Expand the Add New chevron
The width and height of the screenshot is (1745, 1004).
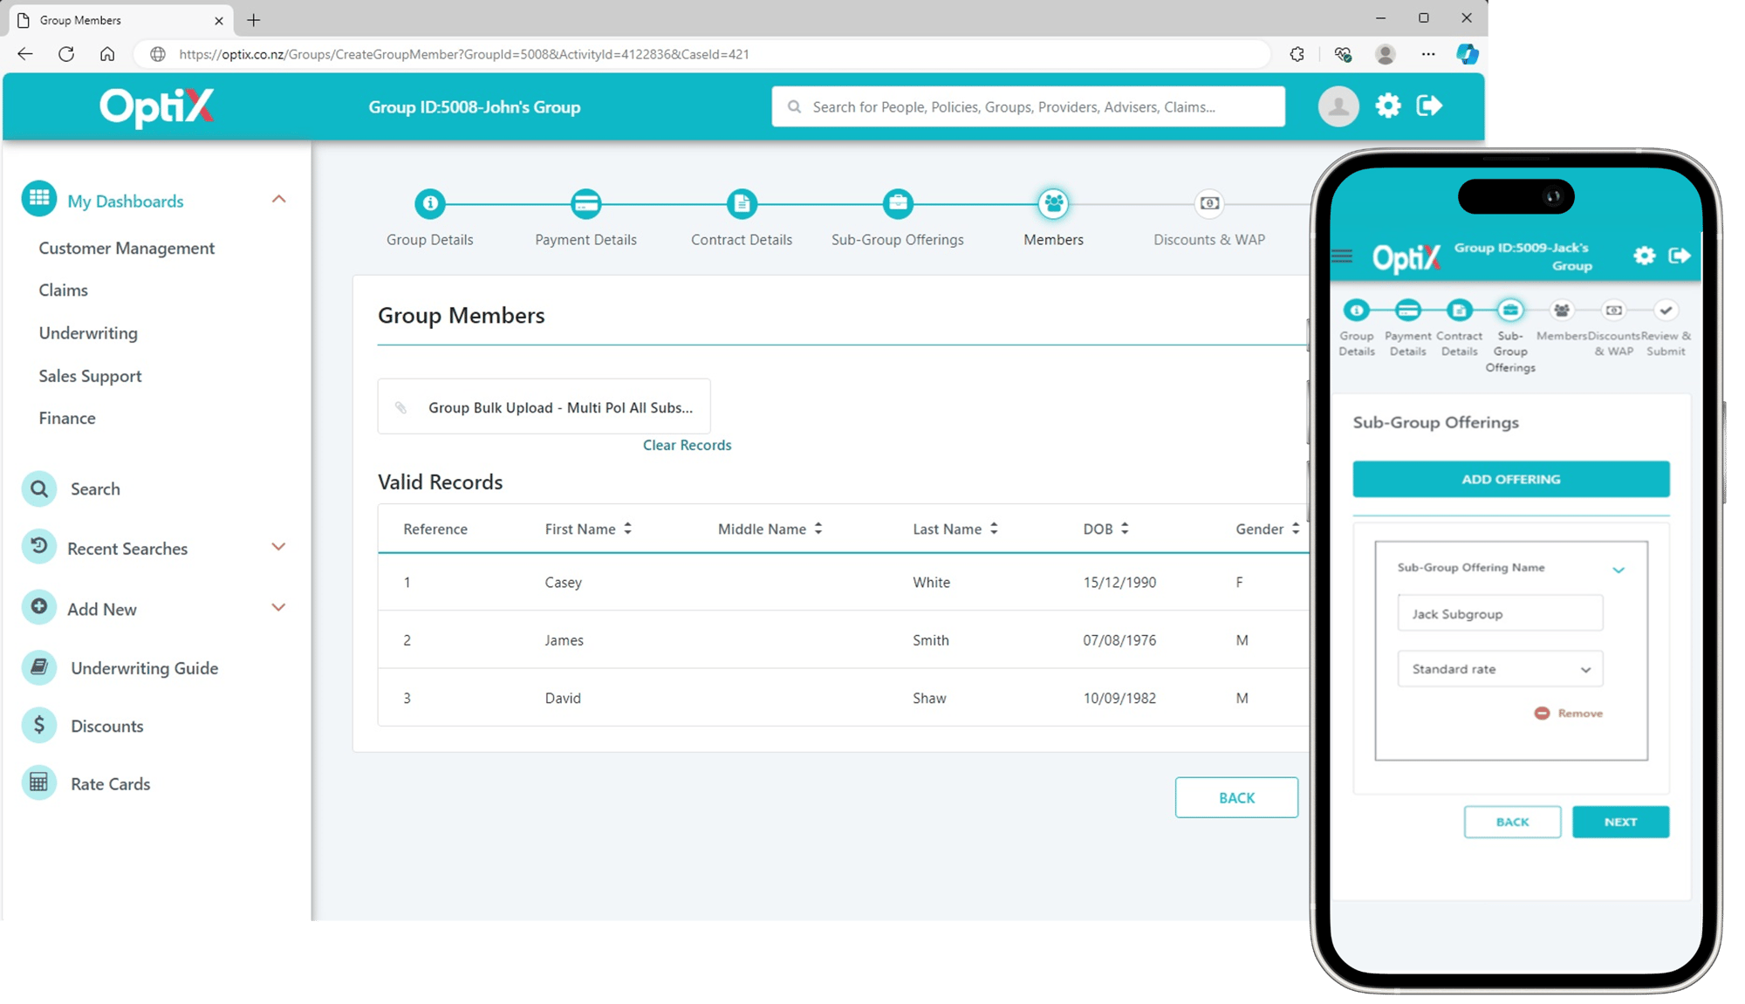pyautogui.click(x=278, y=607)
